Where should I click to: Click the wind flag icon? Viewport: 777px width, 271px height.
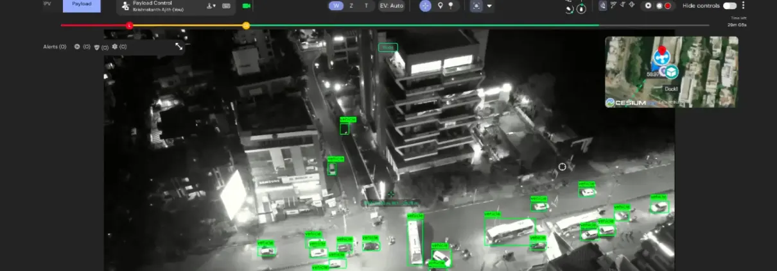(x=613, y=5)
